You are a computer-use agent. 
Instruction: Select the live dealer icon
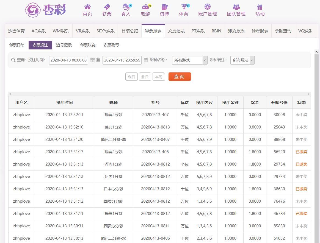126,7
